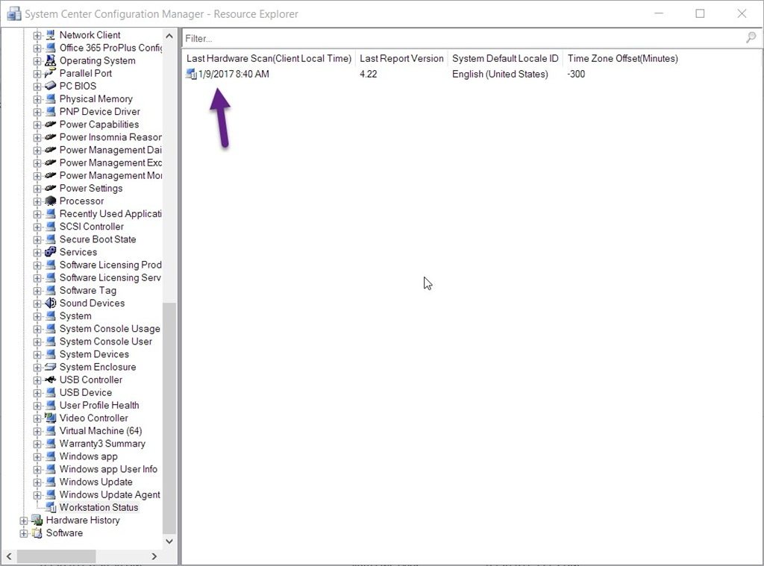Viewport: 764px width, 566px height.
Task: Expand the Hardware History branch
Action: [x=23, y=521]
